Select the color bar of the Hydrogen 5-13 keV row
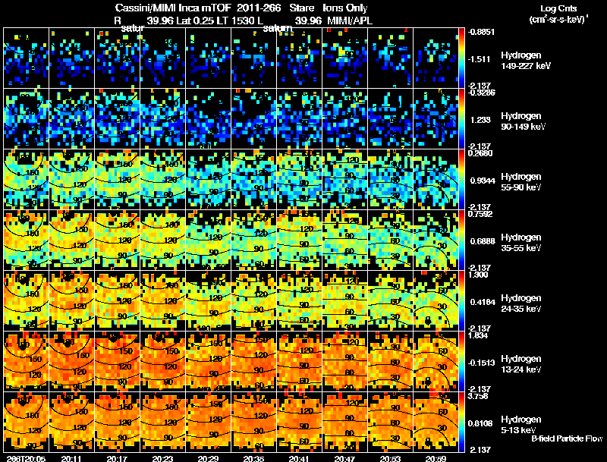Viewport: 607px width, 462px height. [461, 423]
